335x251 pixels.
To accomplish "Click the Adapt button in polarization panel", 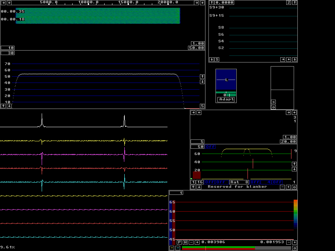I will coord(227,99).
